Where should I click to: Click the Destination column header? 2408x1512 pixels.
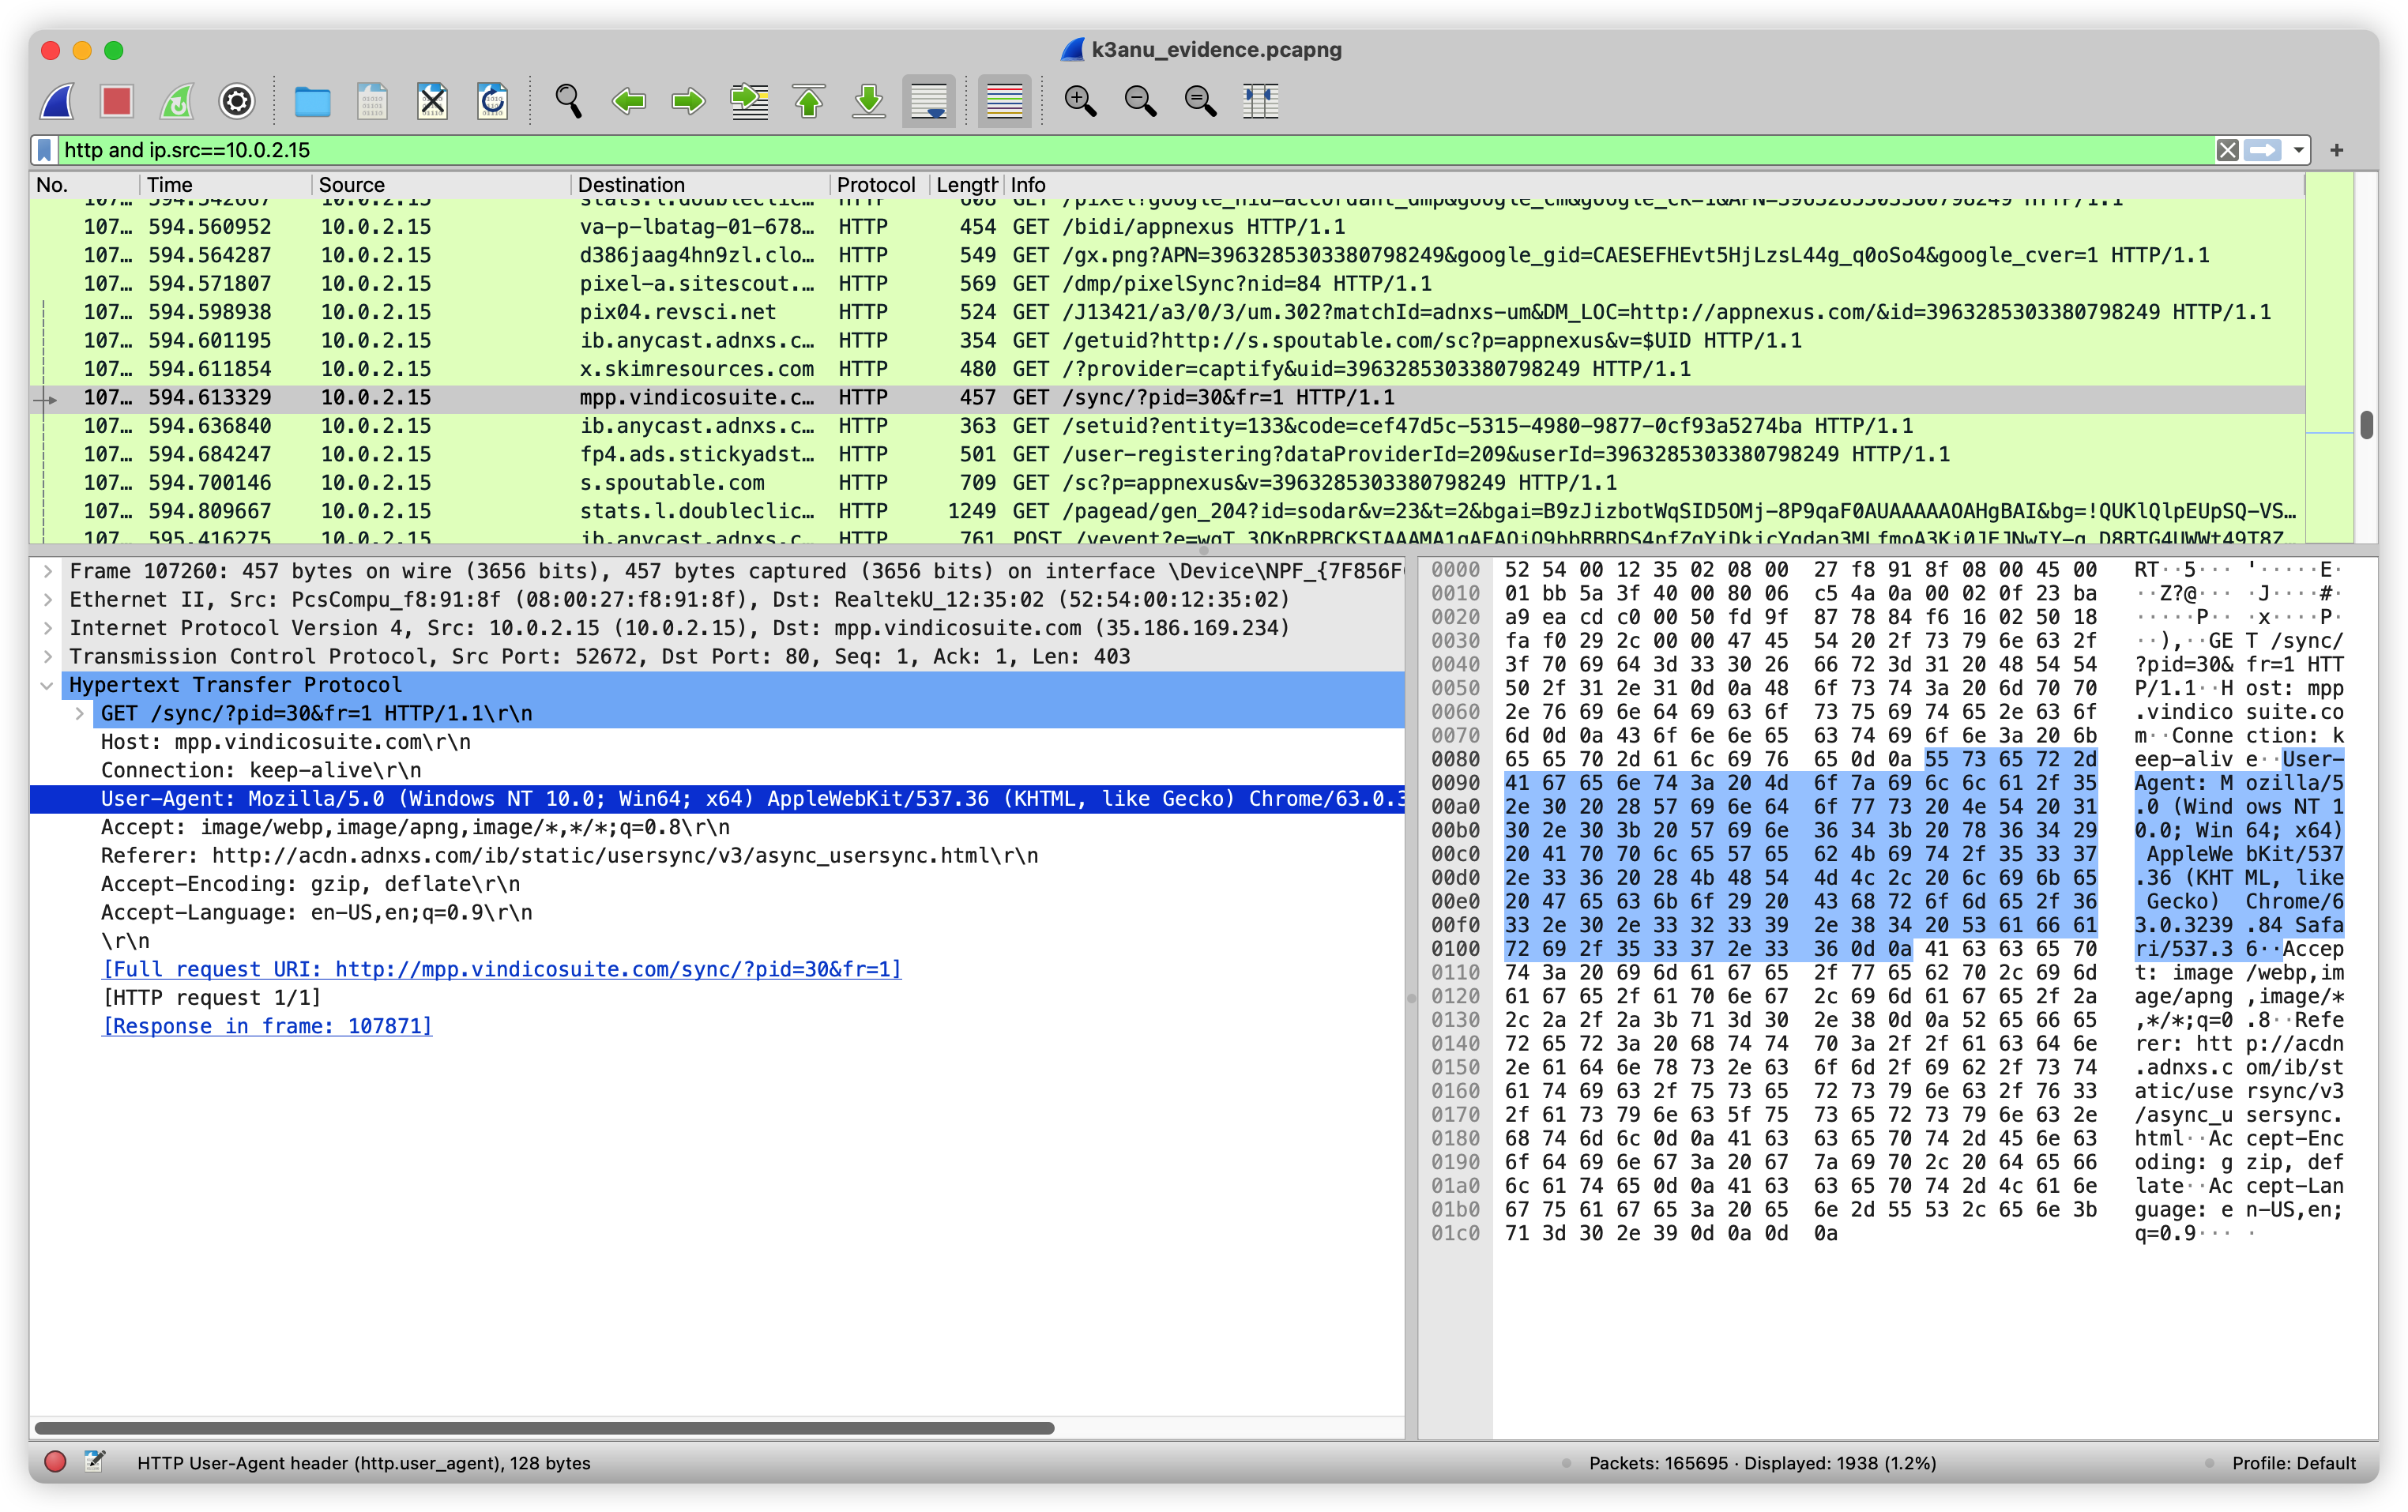(630, 185)
